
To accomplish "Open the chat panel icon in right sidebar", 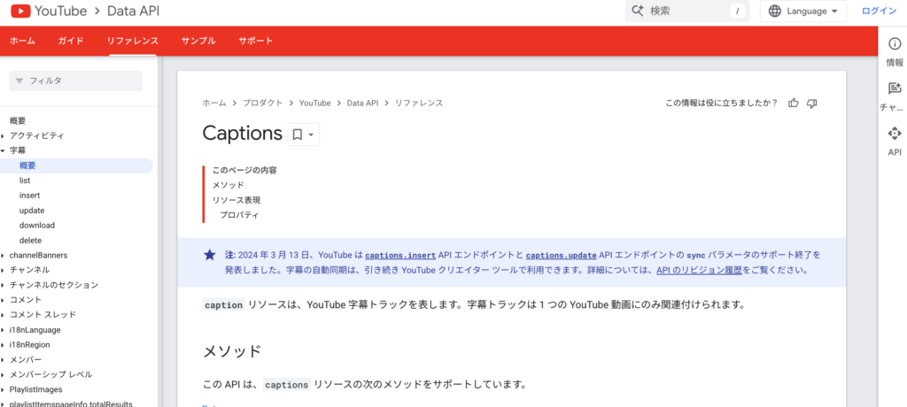I will (894, 88).
